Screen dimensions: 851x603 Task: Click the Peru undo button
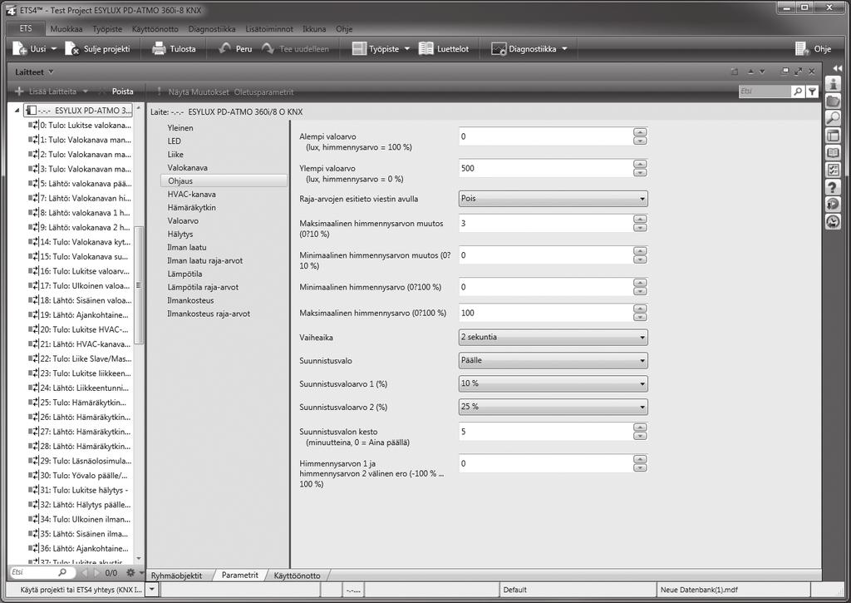235,49
